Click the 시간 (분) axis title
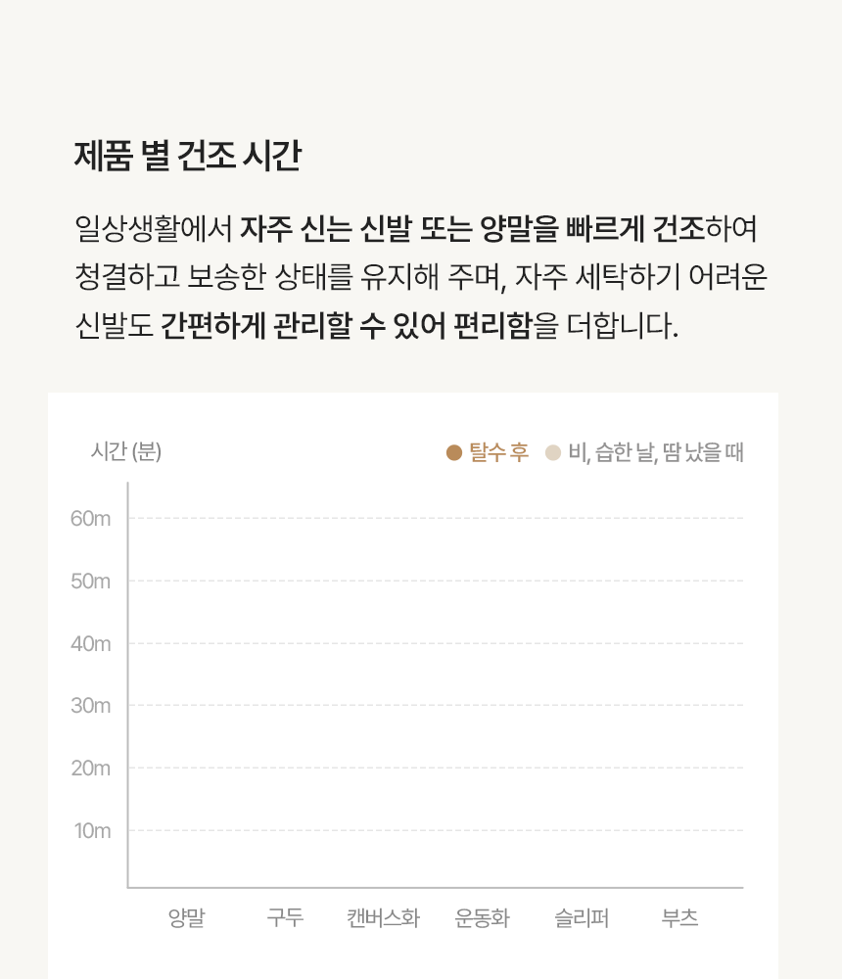The image size is (842, 979). 126,450
